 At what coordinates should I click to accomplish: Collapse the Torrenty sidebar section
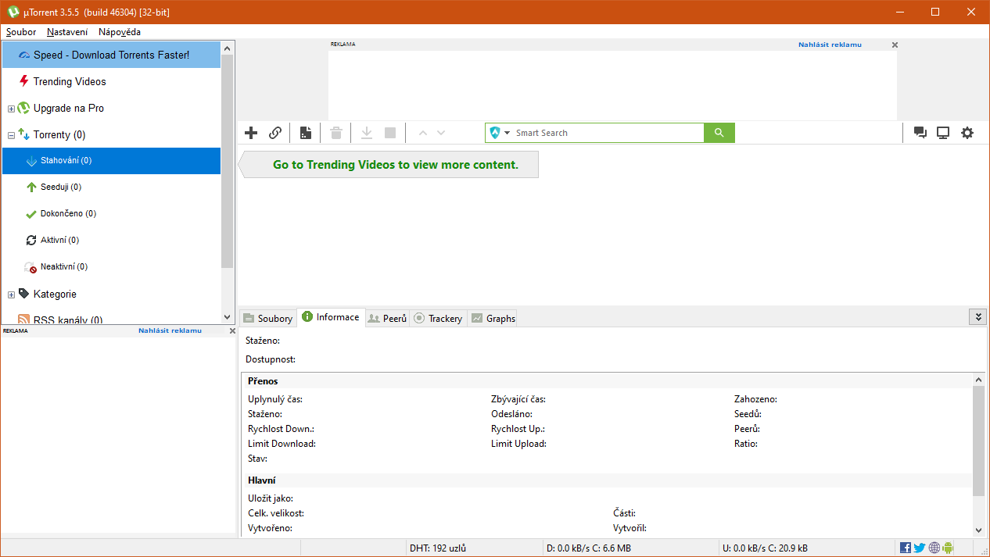click(x=10, y=134)
